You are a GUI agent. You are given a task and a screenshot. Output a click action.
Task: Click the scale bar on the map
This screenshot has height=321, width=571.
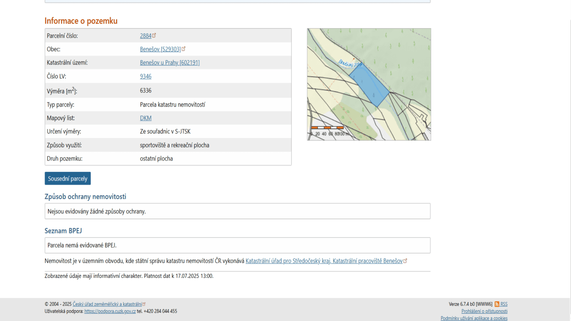coord(327,128)
